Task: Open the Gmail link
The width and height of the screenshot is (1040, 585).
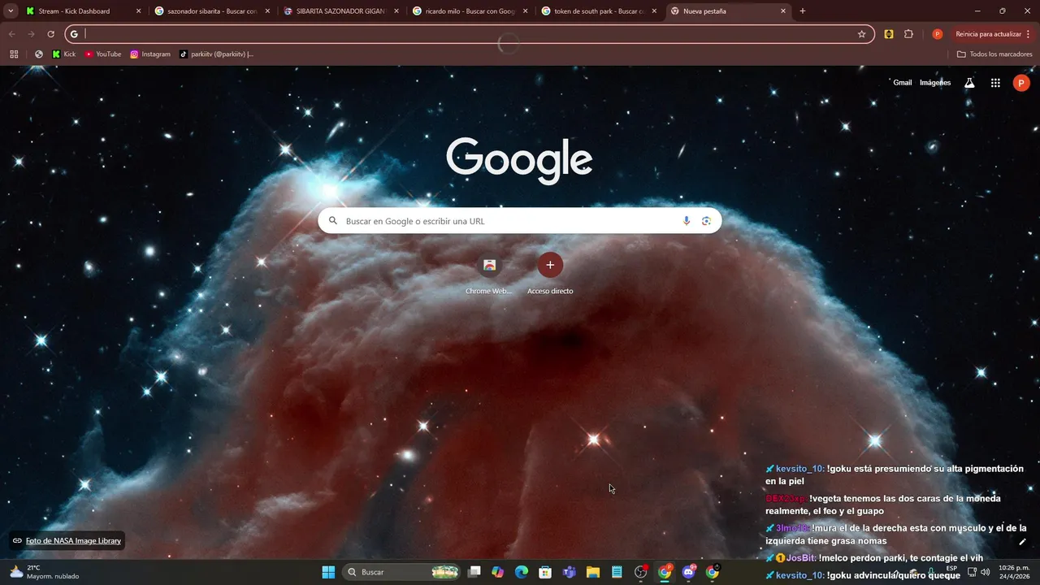Action: click(902, 83)
